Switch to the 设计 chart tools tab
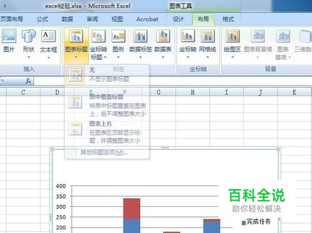 click(x=178, y=19)
